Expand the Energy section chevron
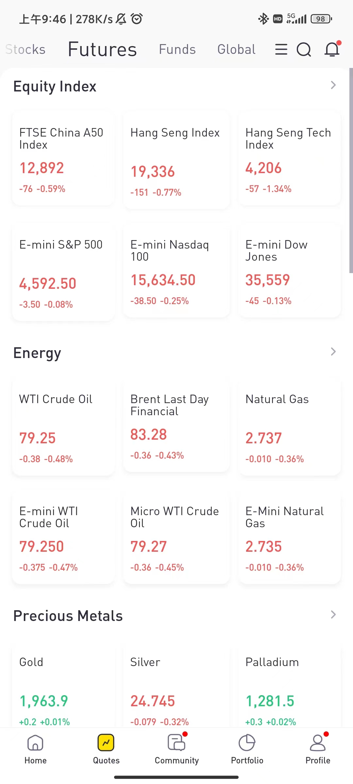 (333, 352)
